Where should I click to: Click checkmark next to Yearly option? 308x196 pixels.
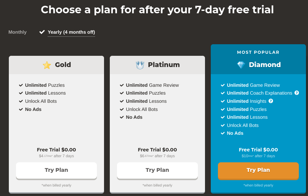42,32
